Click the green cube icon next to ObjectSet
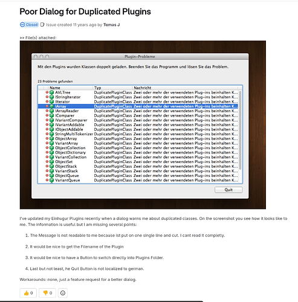The image size is (298, 302). coord(52,162)
